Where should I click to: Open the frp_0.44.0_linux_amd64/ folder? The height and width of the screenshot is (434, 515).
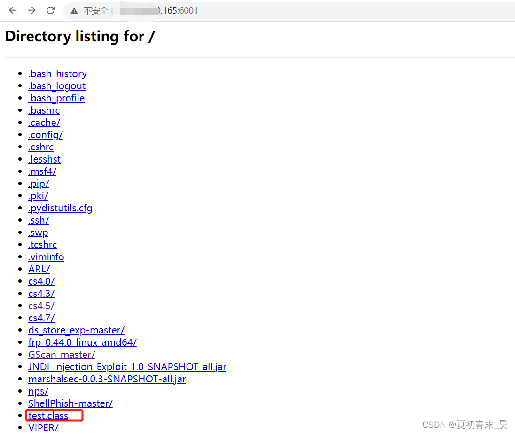[82, 342]
